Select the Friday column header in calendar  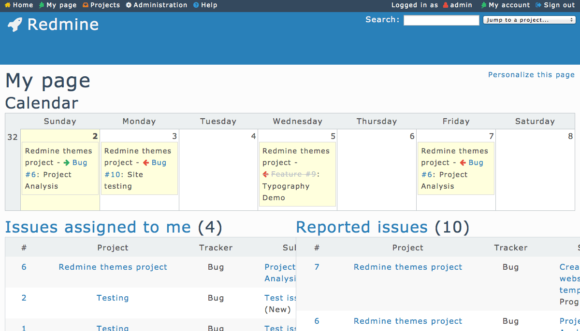[456, 121]
